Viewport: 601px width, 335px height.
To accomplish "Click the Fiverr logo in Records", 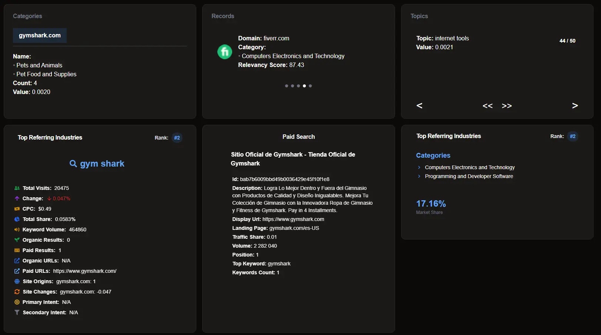I will pos(225,52).
